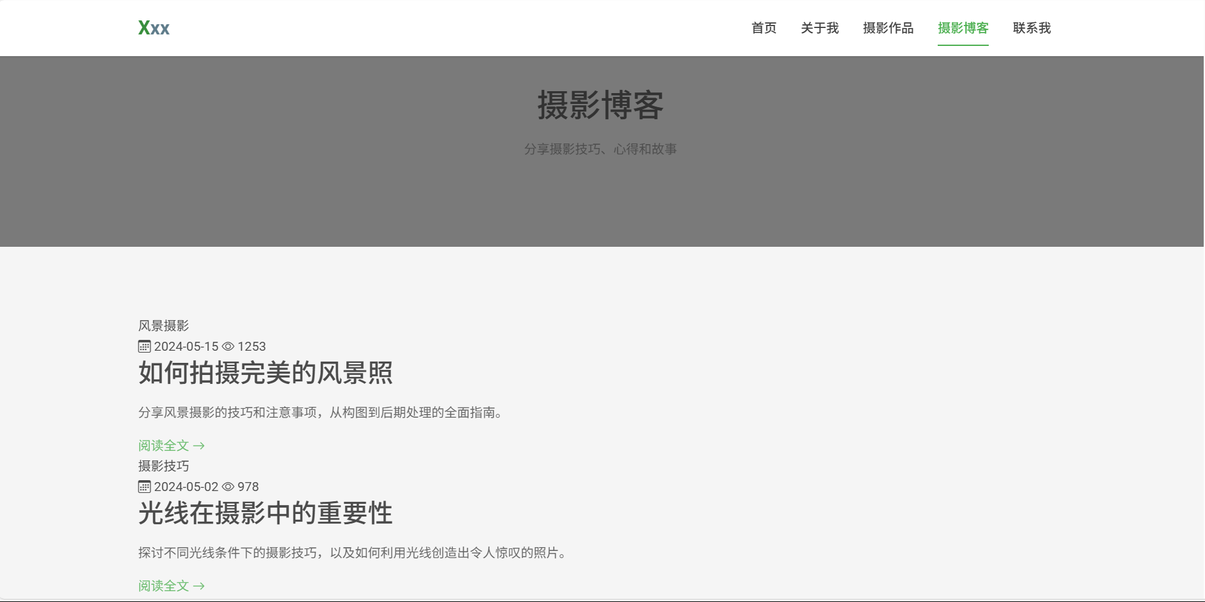Screen dimensions: 1205x602
Task: Select the active 摄影博客 nav tab
Action: point(963,28)
